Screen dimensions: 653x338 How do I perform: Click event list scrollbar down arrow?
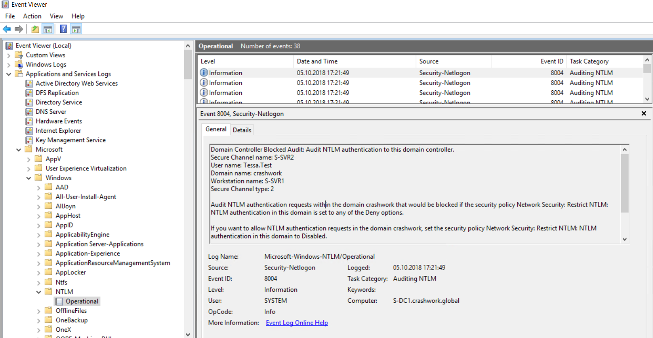tap(648, 99)
